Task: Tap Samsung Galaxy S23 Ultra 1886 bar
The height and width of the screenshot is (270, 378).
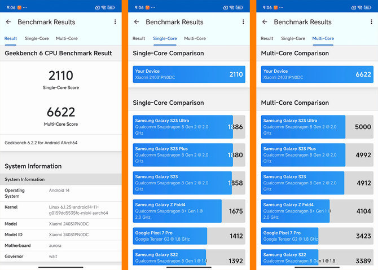Action: coord(189,127)
